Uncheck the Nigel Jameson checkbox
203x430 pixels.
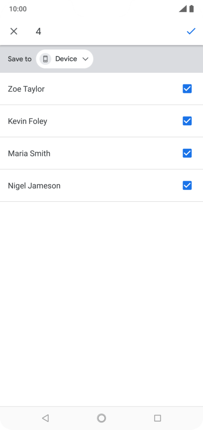coord(187,186)
